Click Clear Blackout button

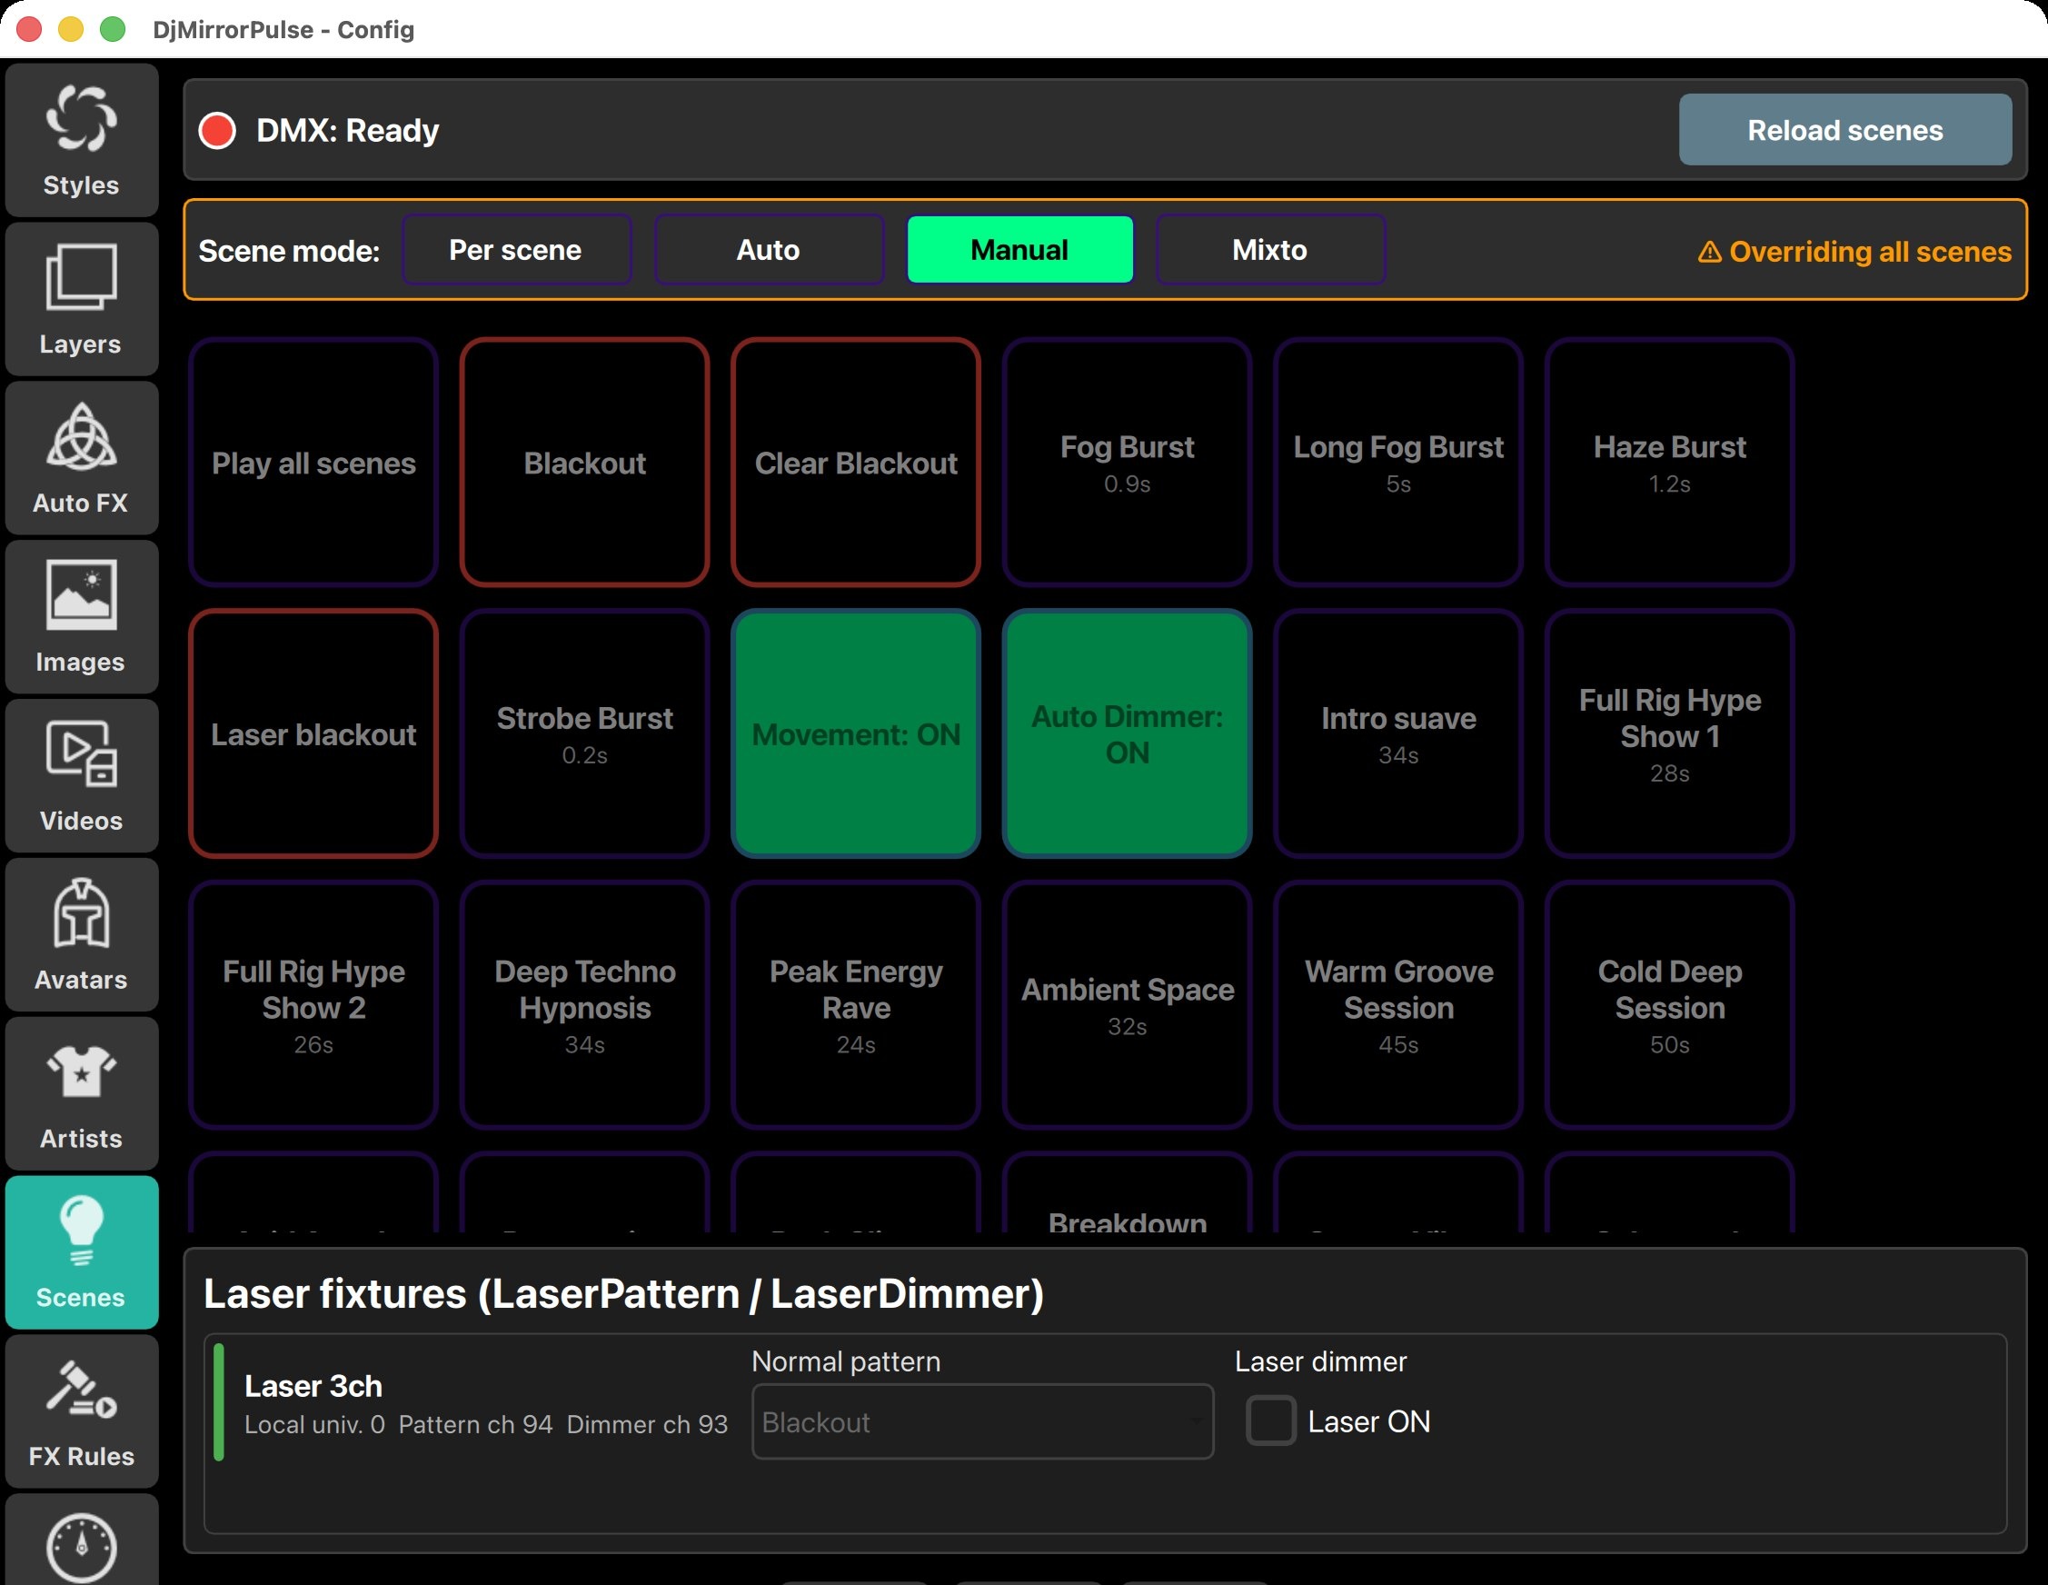coord(856,463)
